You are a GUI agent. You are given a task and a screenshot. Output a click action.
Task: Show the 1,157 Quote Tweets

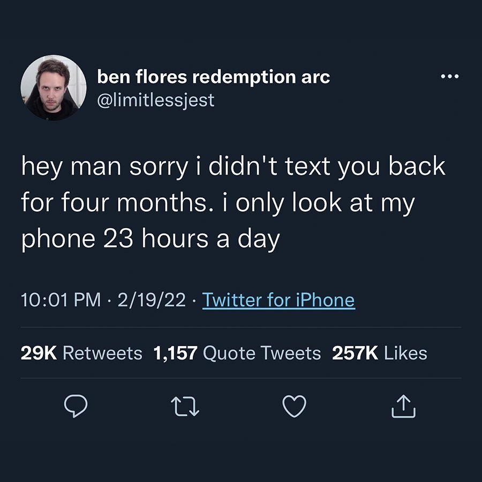(x=237, y=353)
